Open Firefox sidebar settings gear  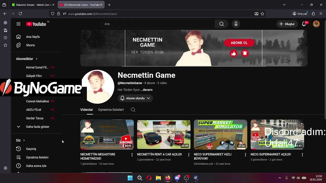coord(5,168)
